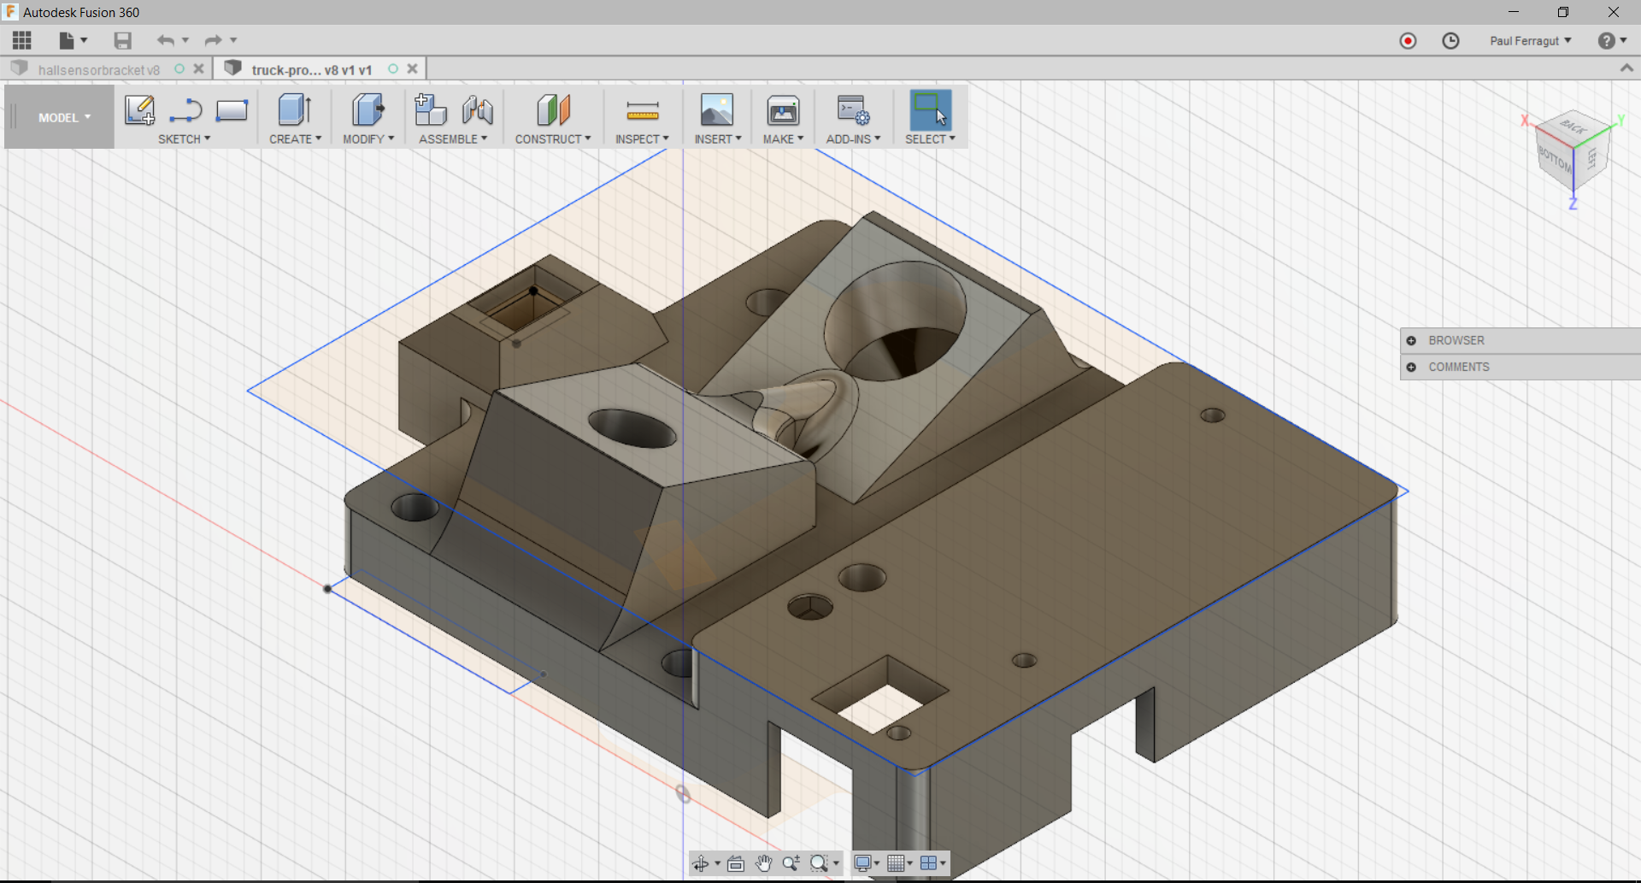Open the ASSEMBLE menu
Image resolution: width=1641 pixels, height=883 pixels.
coord(453,138)
